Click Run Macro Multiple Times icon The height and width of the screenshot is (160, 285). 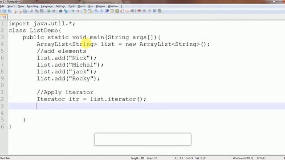click(x=155, y=11)
